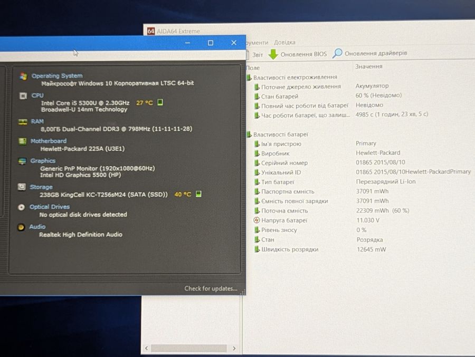Open the Storage section link
475x357 pixels.
[x=41, y=187]
